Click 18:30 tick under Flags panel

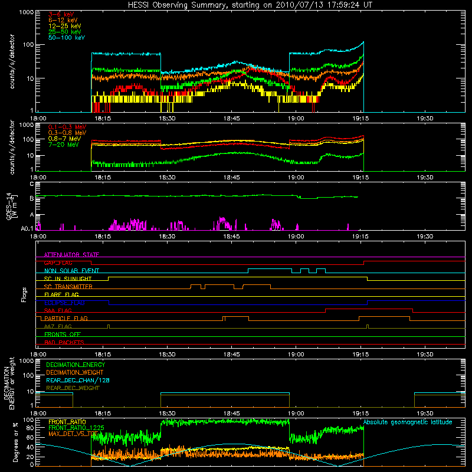pos(167,355)
